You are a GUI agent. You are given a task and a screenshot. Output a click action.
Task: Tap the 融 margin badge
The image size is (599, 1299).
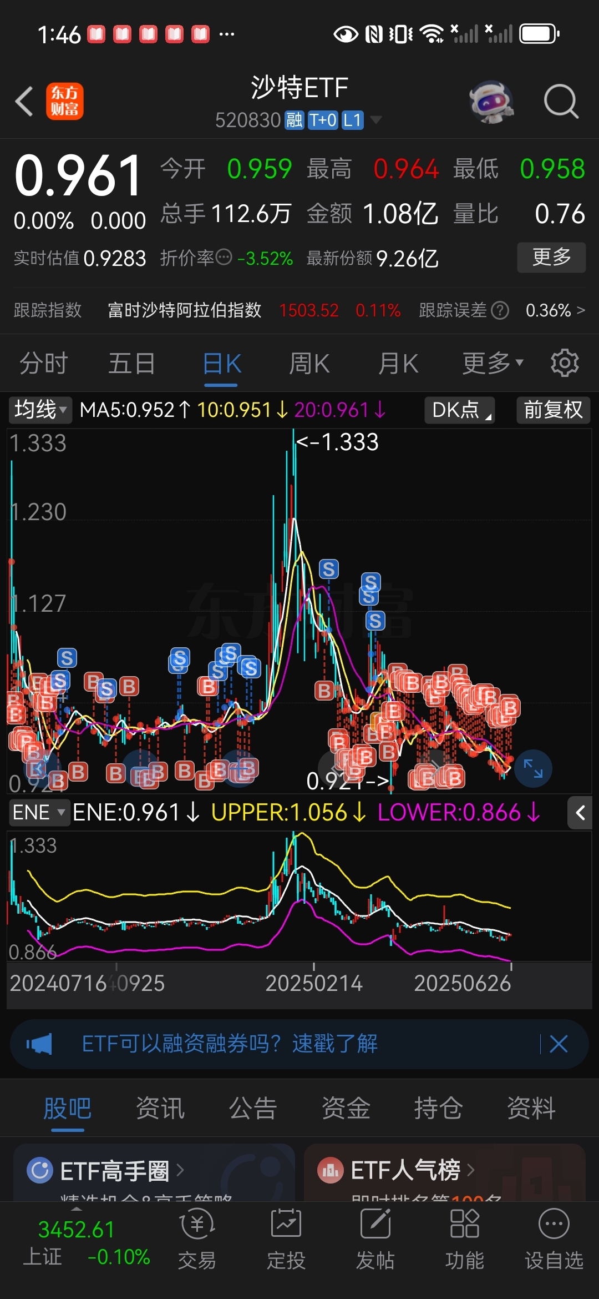click(x=294, y=120)
